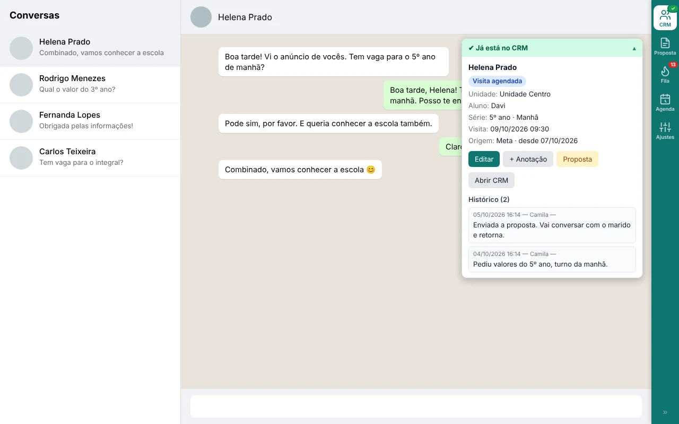The height and width of the screenshot is (424, 679).
Task: Click 'Helena Prado' name in chat header
Action: coord(245,17)
